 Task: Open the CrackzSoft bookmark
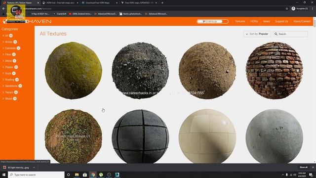(x=60, y=14)
